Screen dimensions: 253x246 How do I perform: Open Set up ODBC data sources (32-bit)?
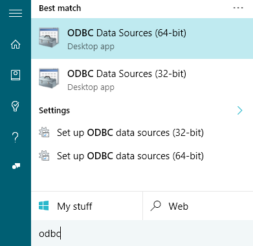click(142, 133)
